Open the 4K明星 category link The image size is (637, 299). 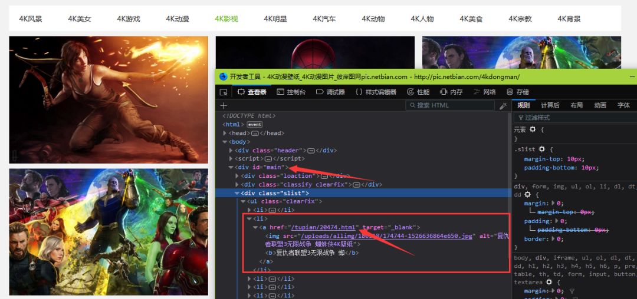[275, 19]
